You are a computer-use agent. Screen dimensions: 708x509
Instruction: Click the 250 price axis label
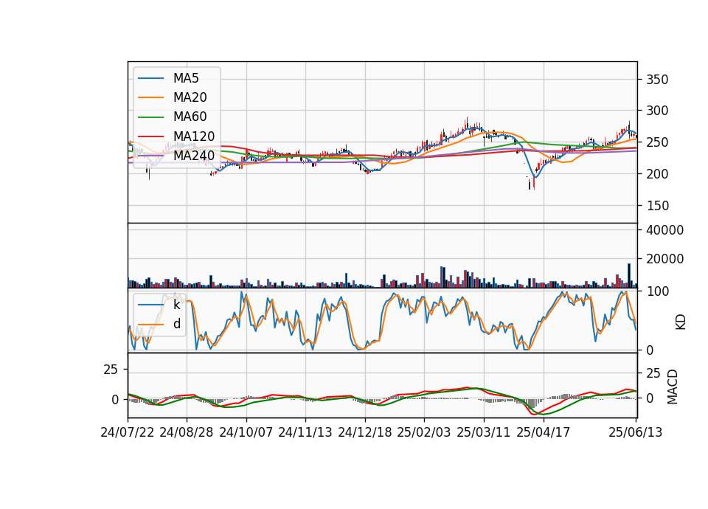[657, 142]
